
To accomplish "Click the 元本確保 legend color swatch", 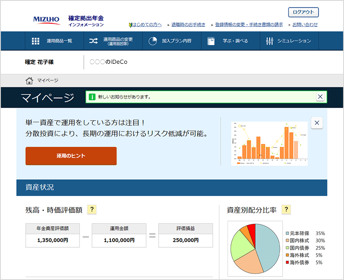I will click(x=287, y=233).
